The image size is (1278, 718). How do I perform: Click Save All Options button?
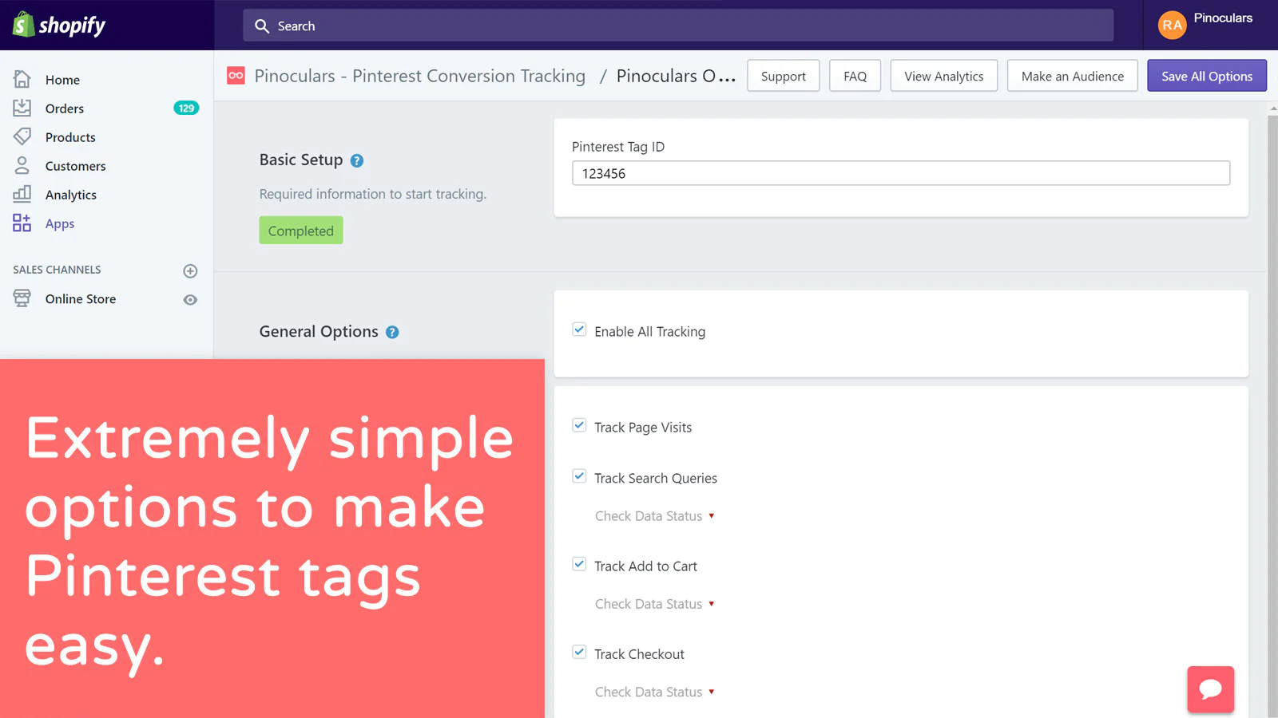(x=1207, y=76)
